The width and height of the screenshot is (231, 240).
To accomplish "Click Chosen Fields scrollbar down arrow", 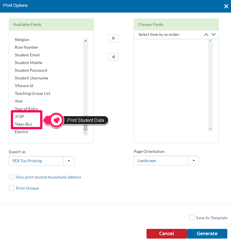I will tap(210, 129).
